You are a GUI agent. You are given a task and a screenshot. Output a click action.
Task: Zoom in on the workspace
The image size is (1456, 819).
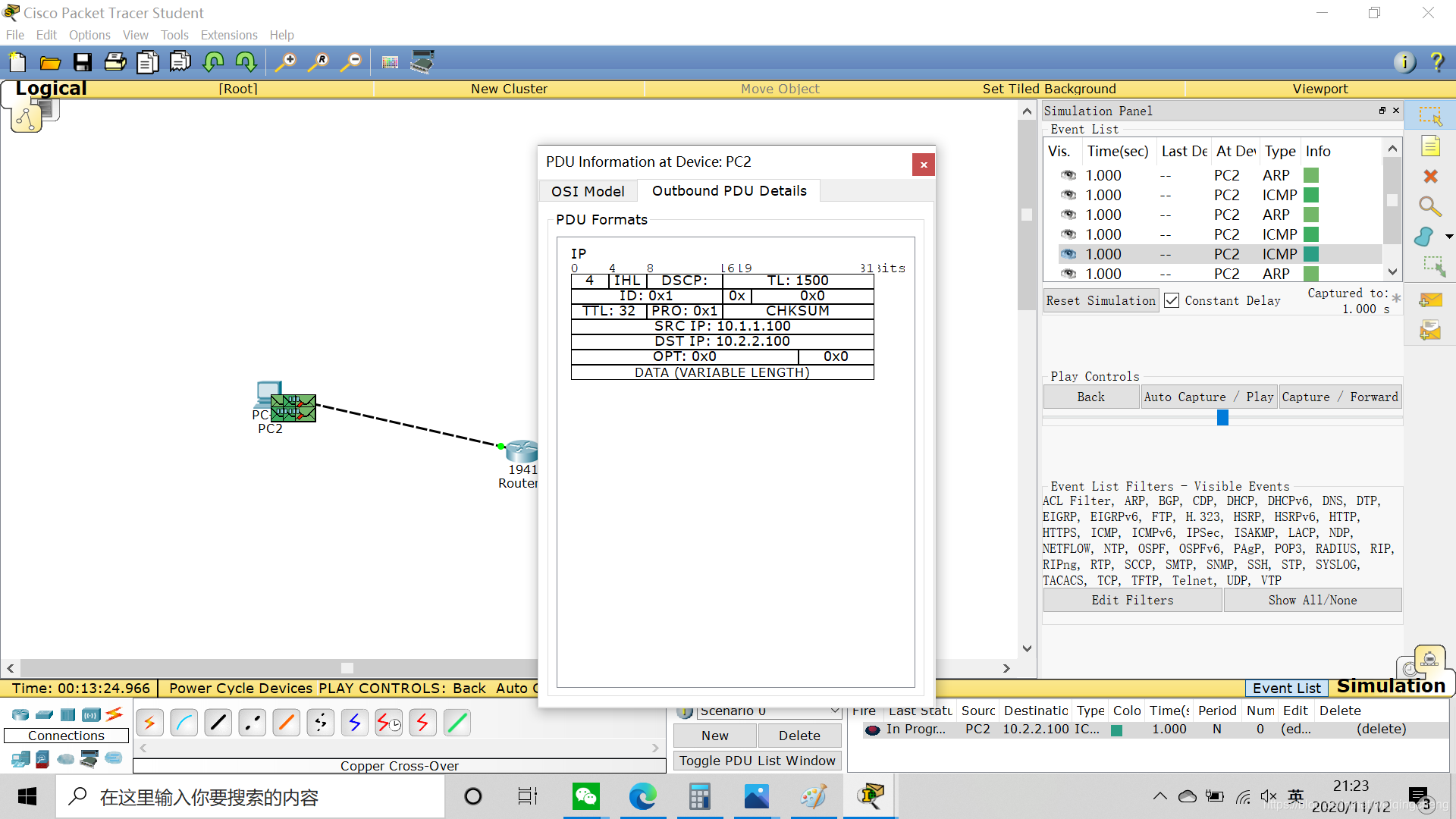coord(285,62)
